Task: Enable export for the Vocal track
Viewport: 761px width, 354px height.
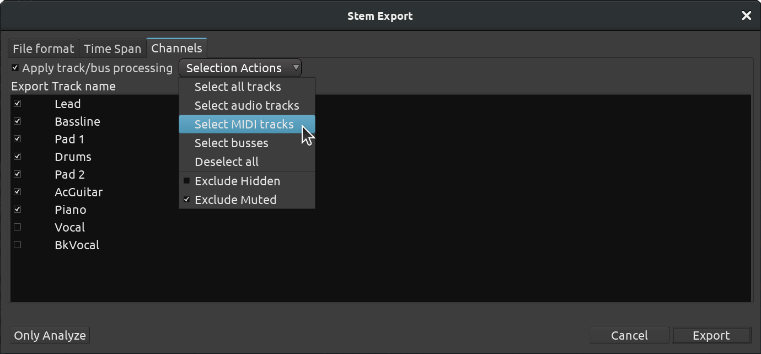Action: pyautogui.click(x=18, y=227)
